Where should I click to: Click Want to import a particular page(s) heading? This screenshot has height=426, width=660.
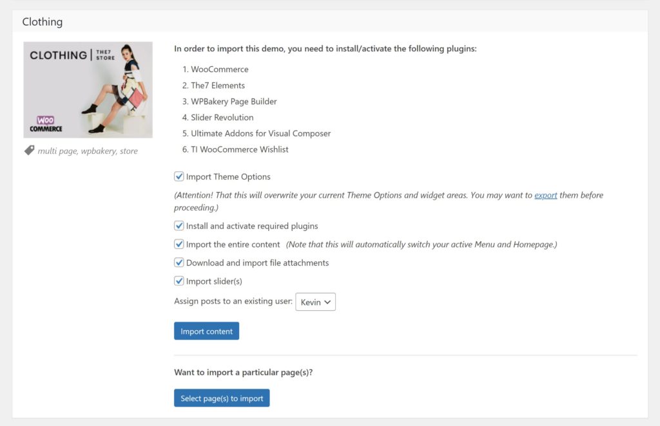pos(243,372)
